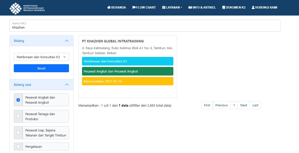299x153 pixels.
Task: Open the Pembinaan dan Konsultasi K3 dropdown
Action: 41,57
